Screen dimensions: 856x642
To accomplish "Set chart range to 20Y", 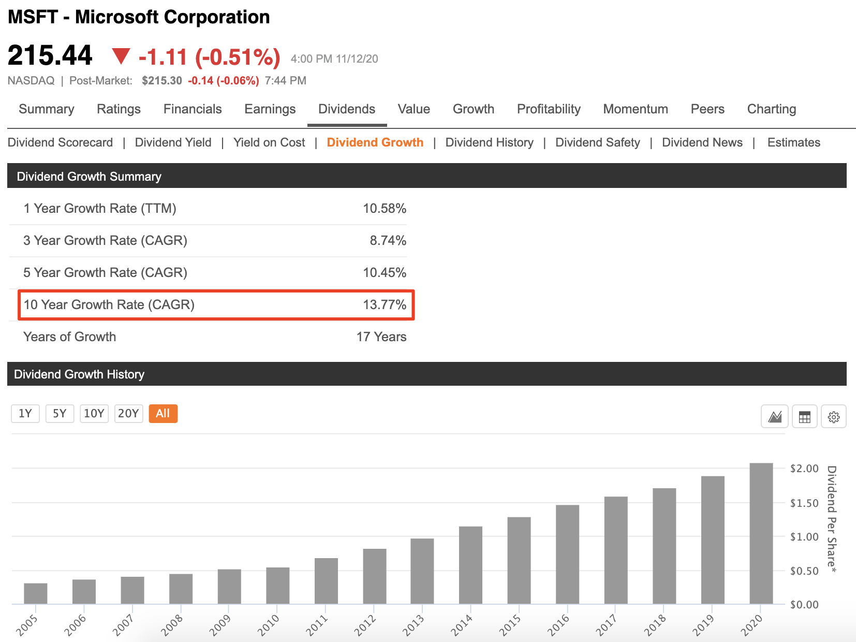I will 128,413.
